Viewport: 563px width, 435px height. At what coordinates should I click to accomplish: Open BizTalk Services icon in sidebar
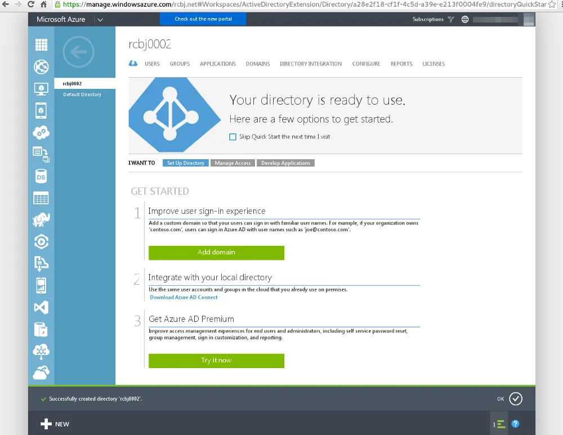point(41,351)
